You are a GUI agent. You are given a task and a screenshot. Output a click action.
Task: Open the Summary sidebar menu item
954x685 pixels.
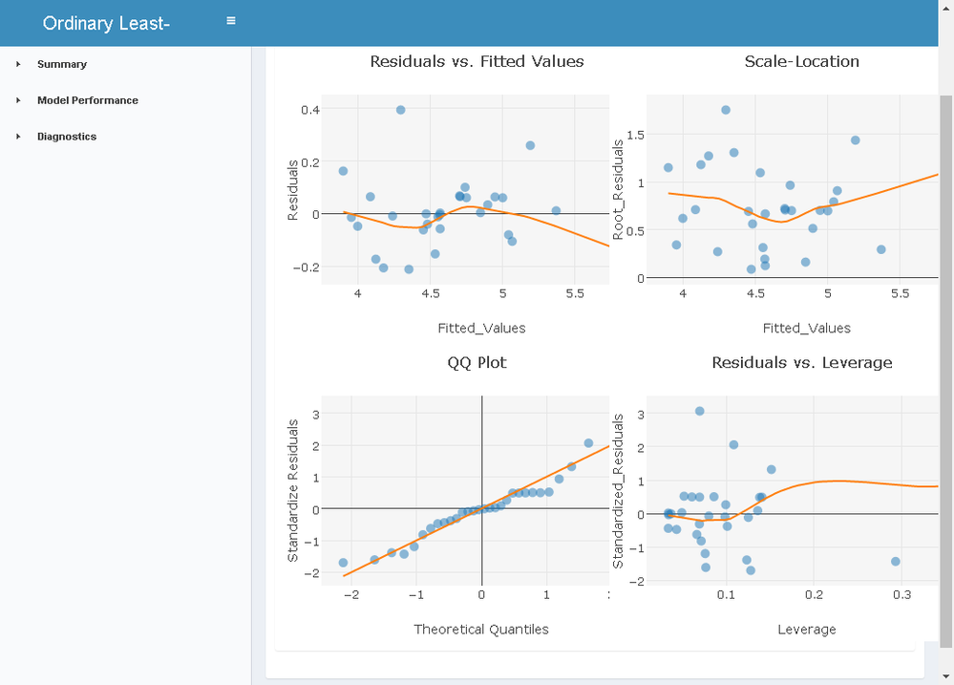point(62,64)
